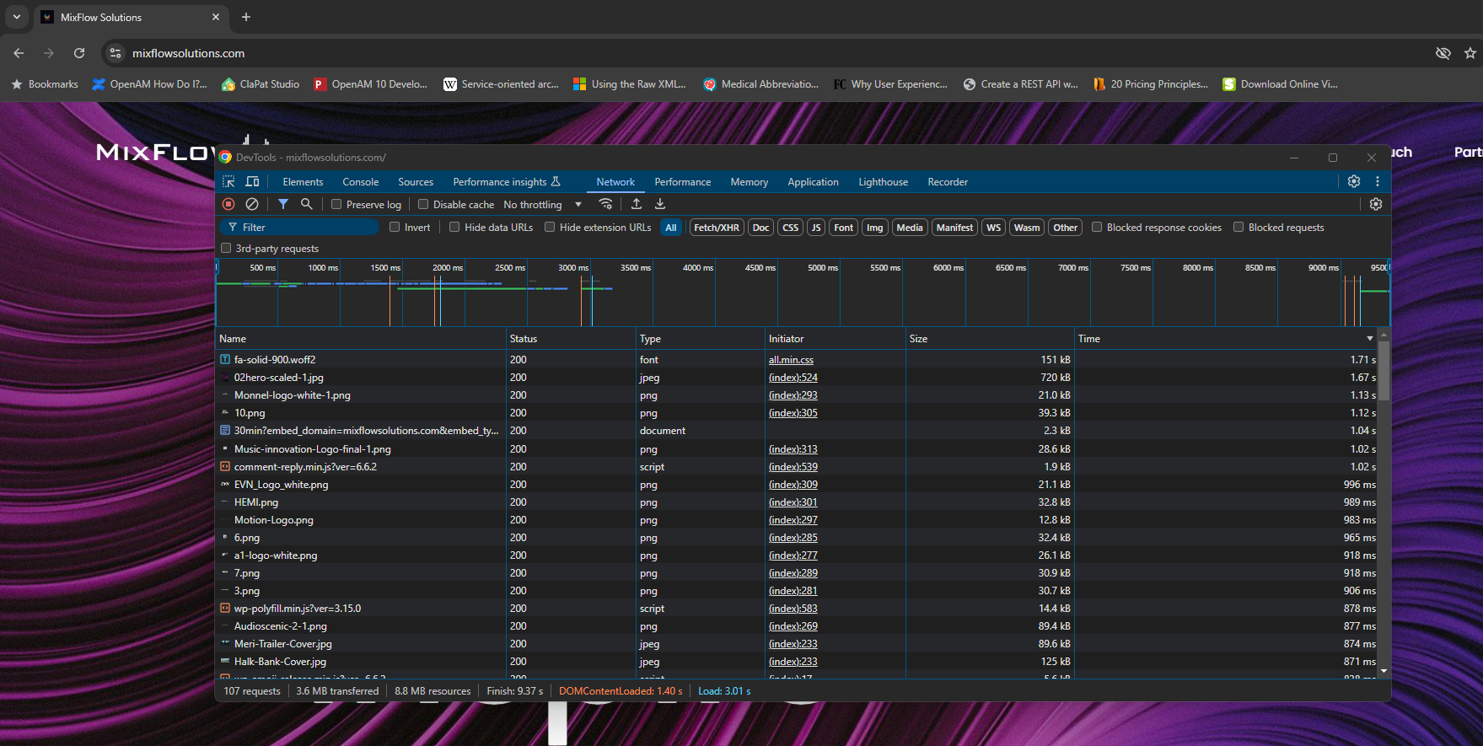Image resolution: width=1483 pixels, height=746 pixels.
Task: View site information icon in address bar
Action: pyautogui.click(x=116, y=53)
